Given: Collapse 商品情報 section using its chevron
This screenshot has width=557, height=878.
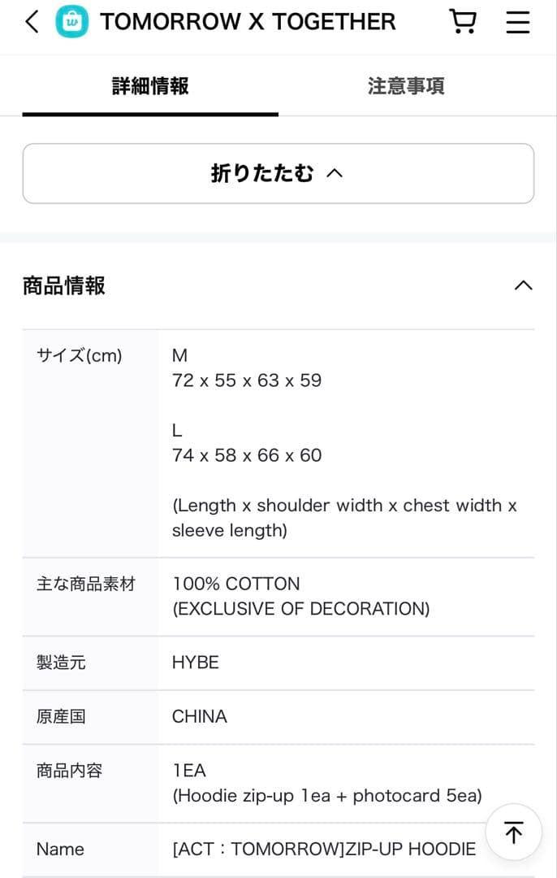Looking at the screenshot, I should [524, 285].
